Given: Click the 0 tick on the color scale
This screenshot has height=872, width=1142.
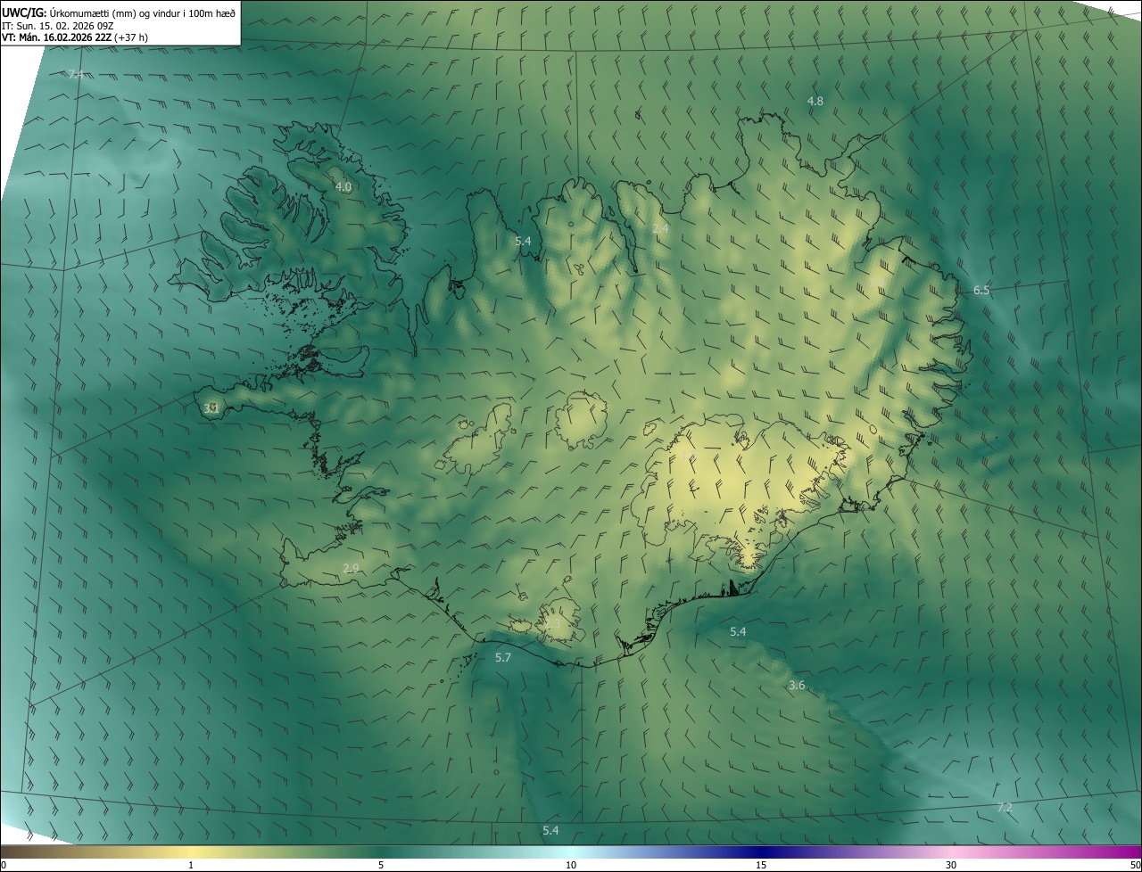Looking at the screenshot, I should [x=4, y=865].
